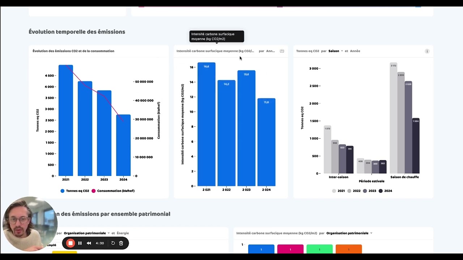Click the Année label in season chart header
Image resolution: width=463 pixels, height=260 pixels.
pos(355,51)
